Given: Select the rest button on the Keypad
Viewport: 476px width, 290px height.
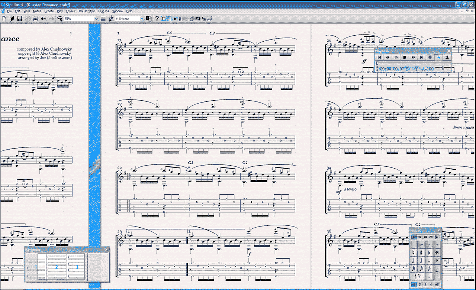Looking at the screenshot, I should (x=417, y=276).
